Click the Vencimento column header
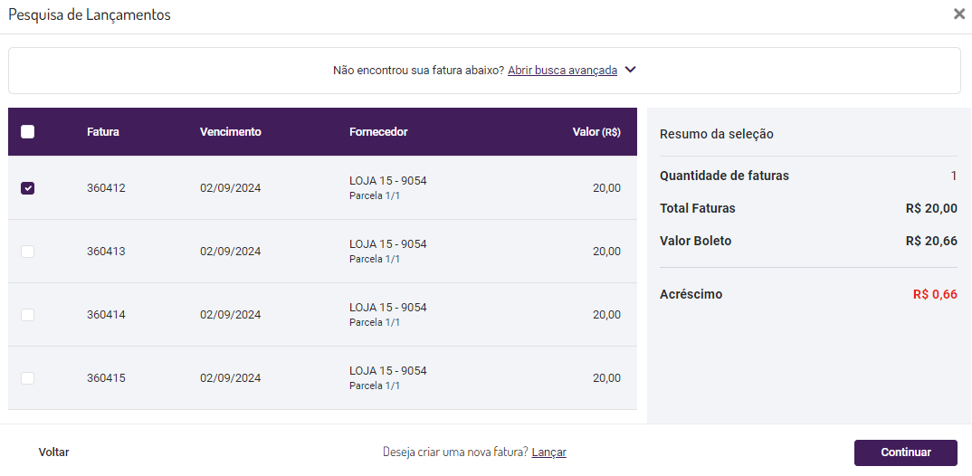This screenshot has height=476, width=972. pos(230,132)
